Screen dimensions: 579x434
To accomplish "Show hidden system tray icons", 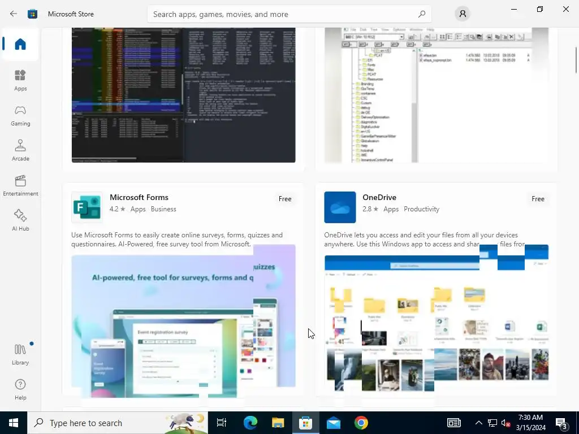I will tap(478, 423).
